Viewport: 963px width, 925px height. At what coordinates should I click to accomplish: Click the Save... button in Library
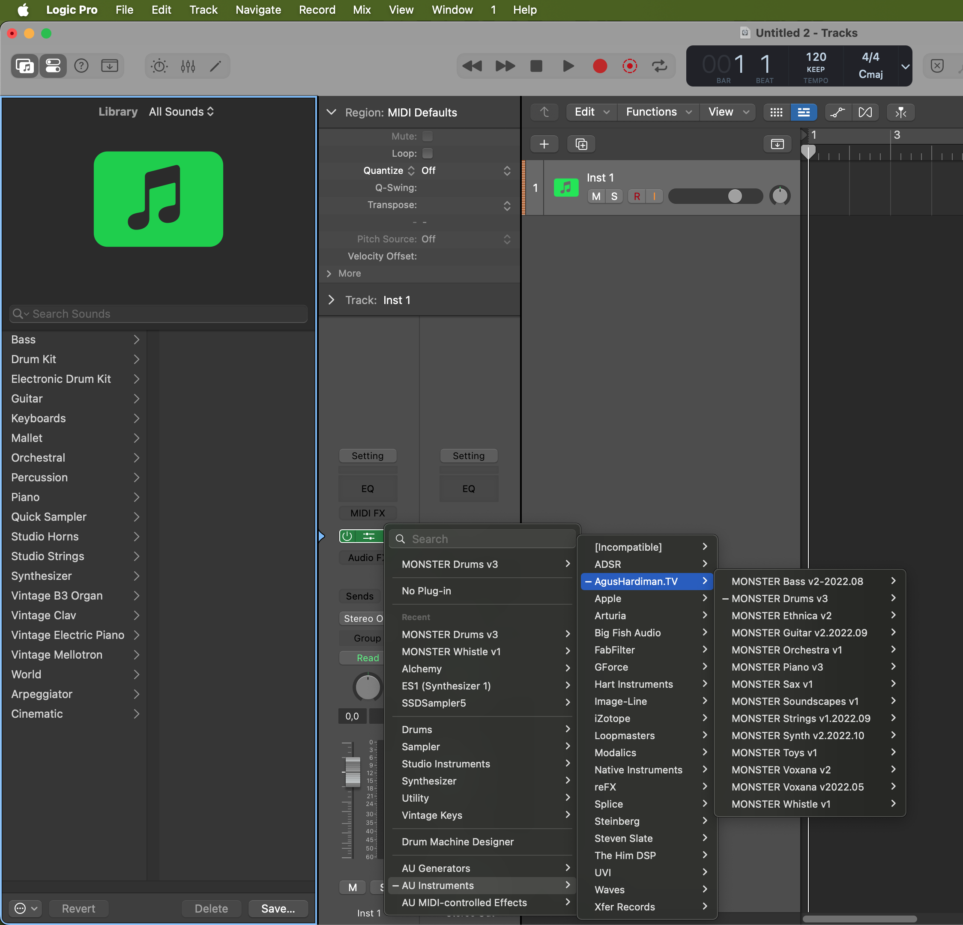point(278,908)
